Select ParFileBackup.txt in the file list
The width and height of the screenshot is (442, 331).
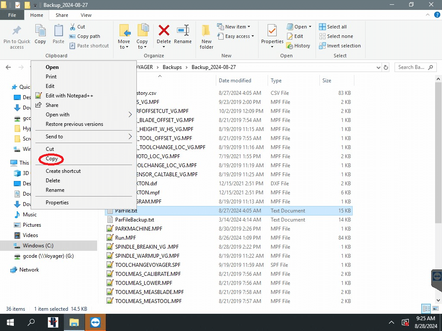pos(135,220)
